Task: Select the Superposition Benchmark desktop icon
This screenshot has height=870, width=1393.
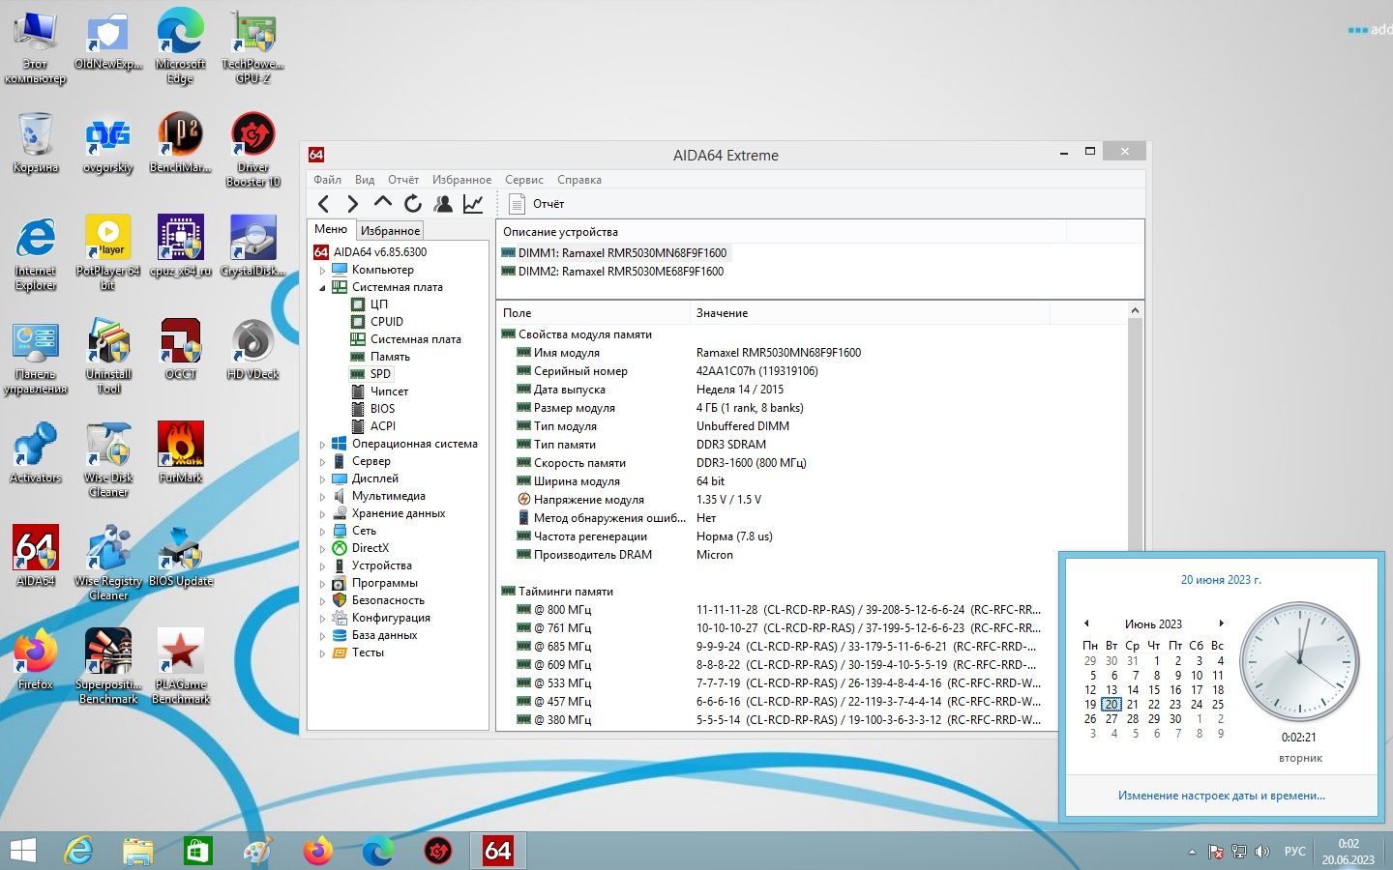Action: coord(108,667)
